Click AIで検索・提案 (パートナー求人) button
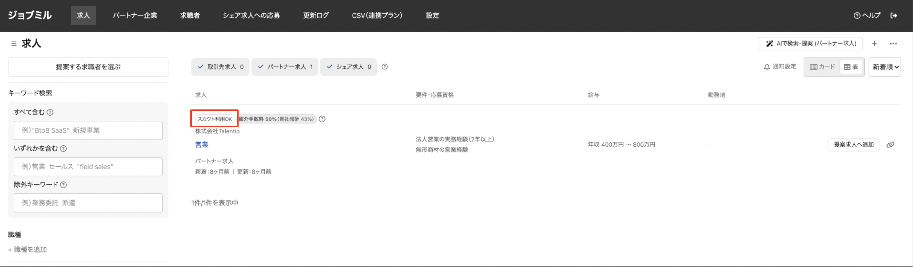913x267 pixels. pos(810,44)
